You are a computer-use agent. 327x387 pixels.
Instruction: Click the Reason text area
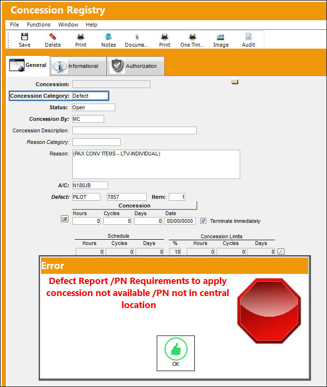(x=156, y=164)
